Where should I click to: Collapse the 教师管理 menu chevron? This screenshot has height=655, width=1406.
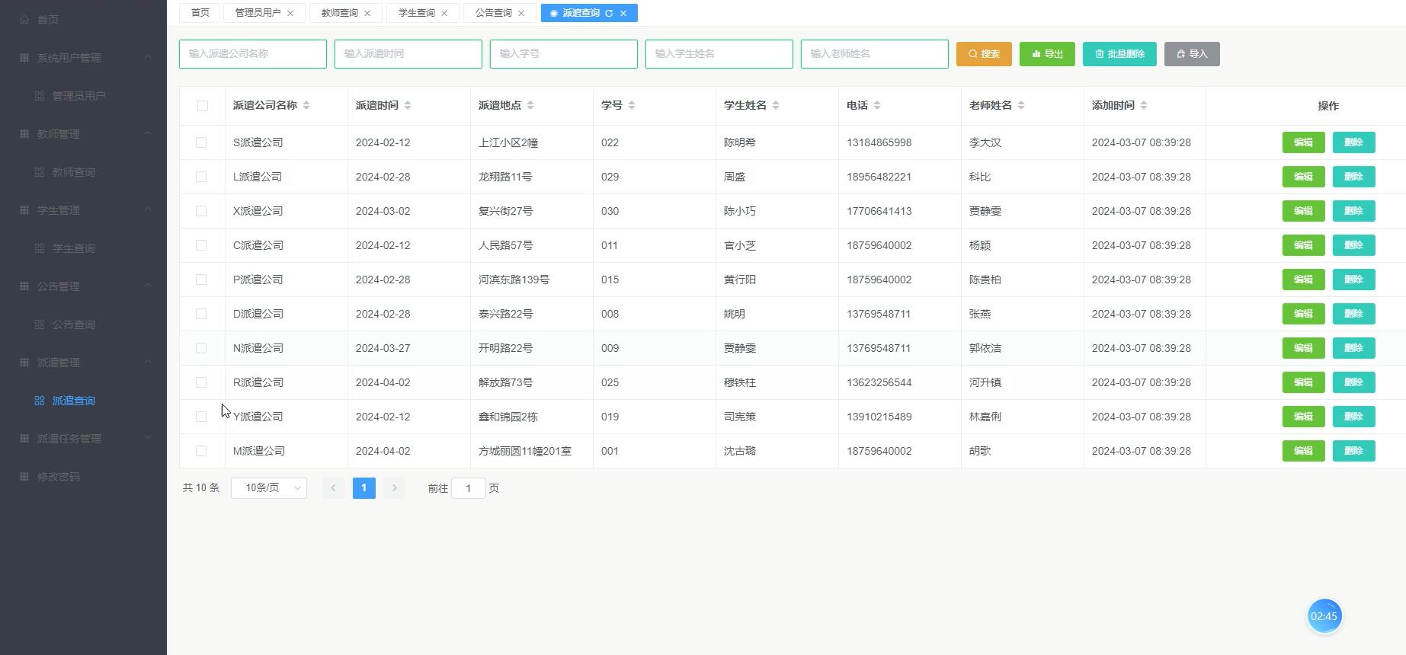(x=148, y=133)
